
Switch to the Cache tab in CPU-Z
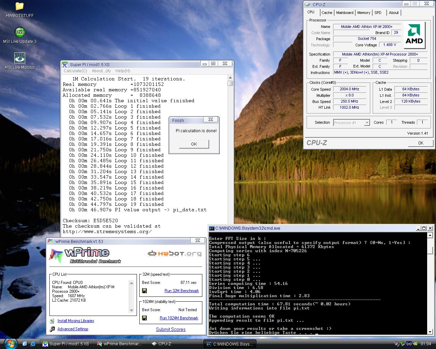327,13
